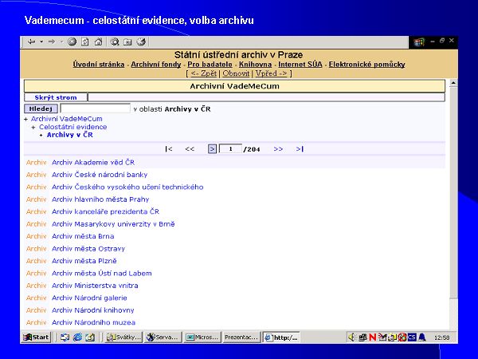Open Archiv Akademie věd ČR
The width and height of the screenshot is (478, 359).
[x=93, y=163]
